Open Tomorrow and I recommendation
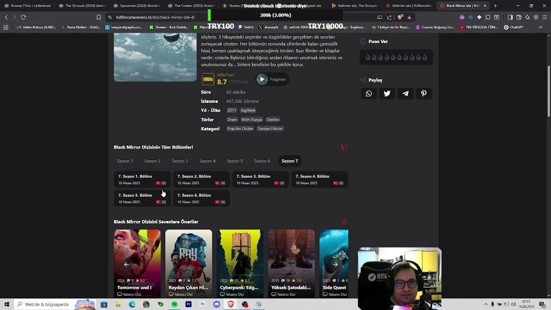The height and width of the screenshot is (310, 551). click(137, 263)
